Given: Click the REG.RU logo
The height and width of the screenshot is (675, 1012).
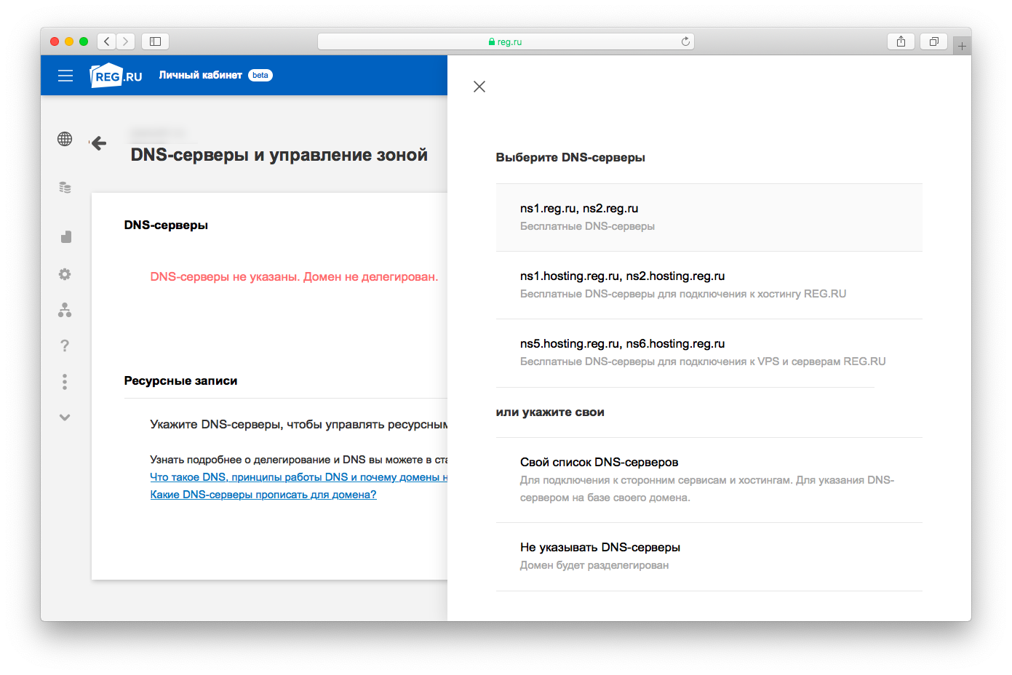Looking at the screenshot, I should [x=116, y=76].
